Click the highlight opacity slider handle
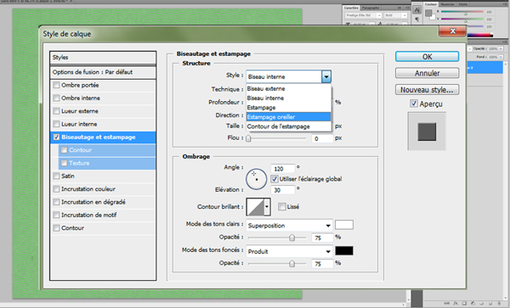Viewport: 510px width, 308px height. 292,238
